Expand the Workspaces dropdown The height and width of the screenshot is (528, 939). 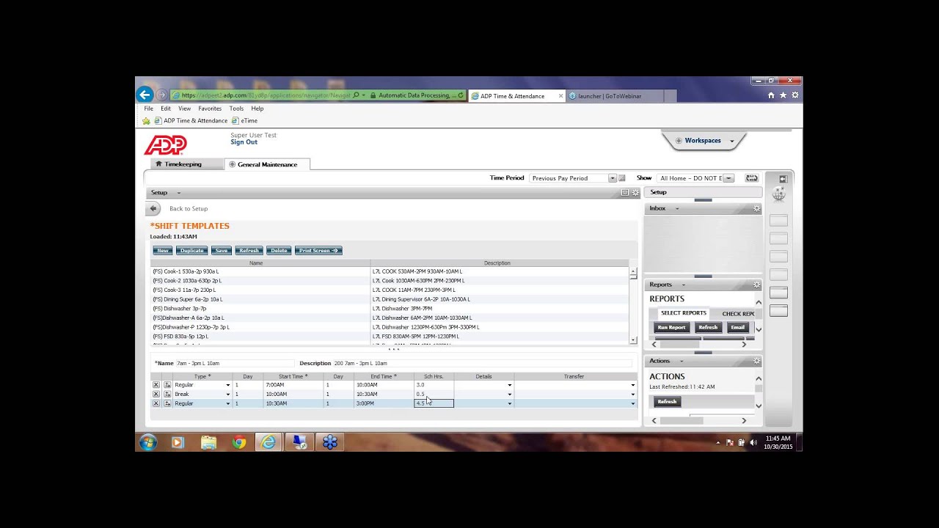[731, 141]
